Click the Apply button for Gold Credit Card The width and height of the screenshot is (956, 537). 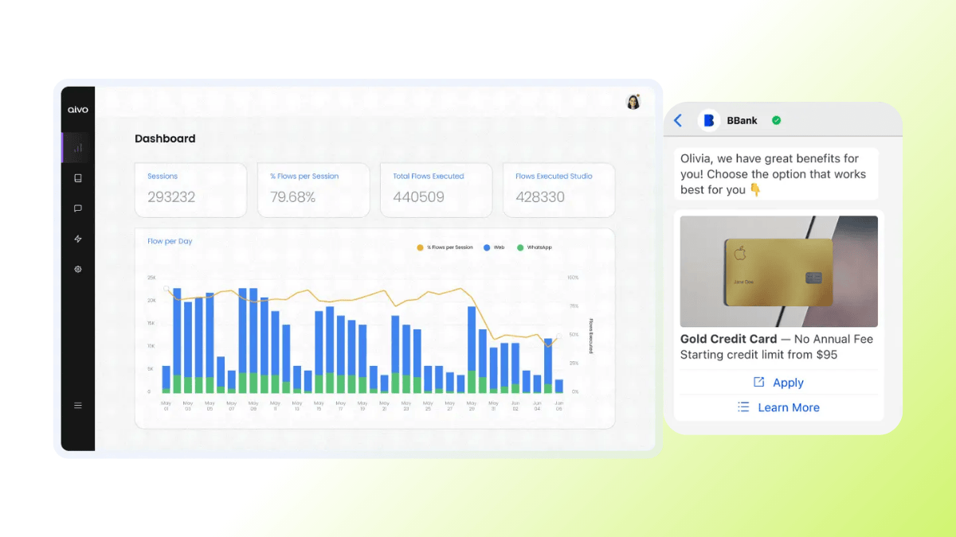(x=778, y=382)
